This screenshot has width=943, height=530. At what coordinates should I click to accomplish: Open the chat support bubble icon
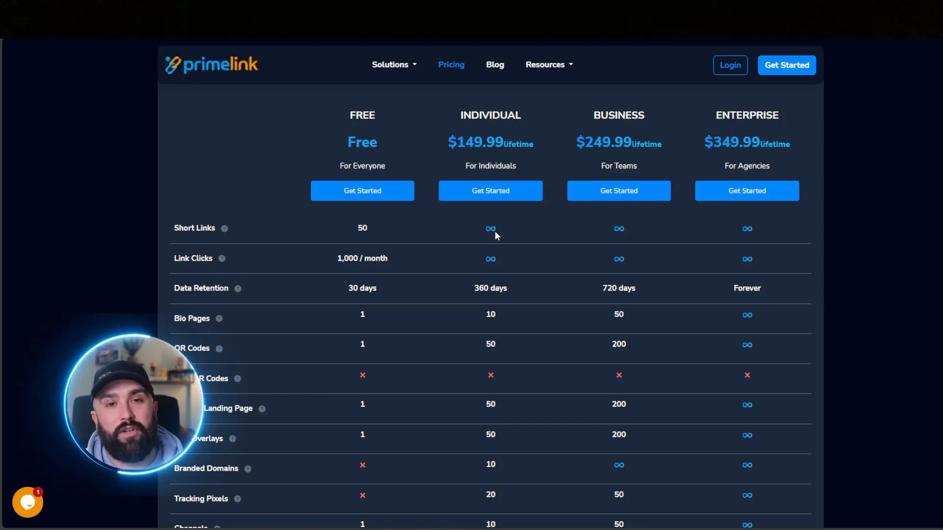tap(28, 502)
